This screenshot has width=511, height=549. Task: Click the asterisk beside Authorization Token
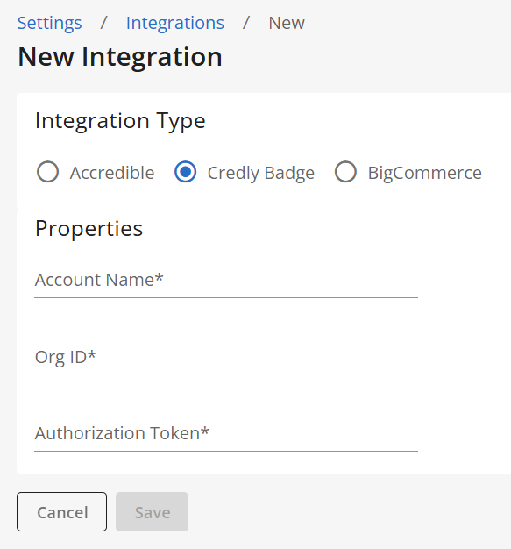coord(205,431)
